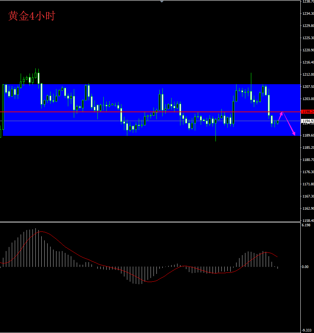This screenshot has width=314, height=333.
Task: Click the 1167.30 price axis label
Action: [x=308, y=196]
